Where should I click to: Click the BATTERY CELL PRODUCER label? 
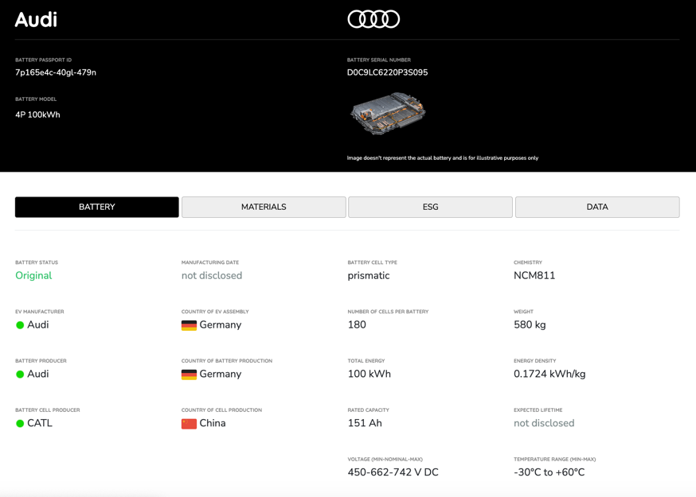[x=48, y=410]
